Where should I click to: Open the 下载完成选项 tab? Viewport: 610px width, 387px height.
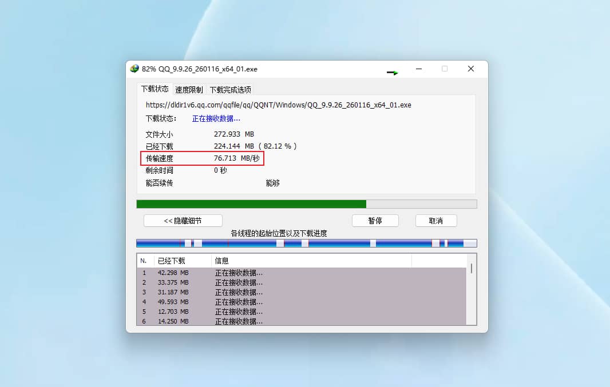tap(231, 89)
